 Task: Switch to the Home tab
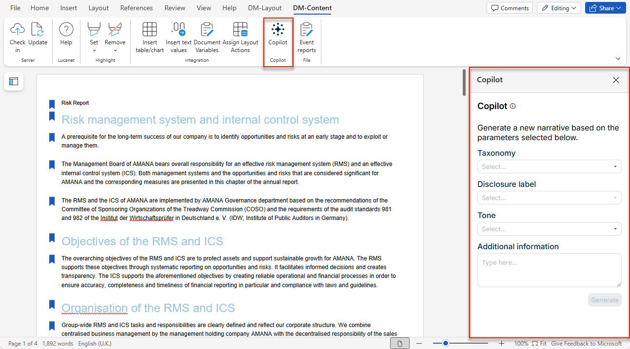[x=39, y=8]
